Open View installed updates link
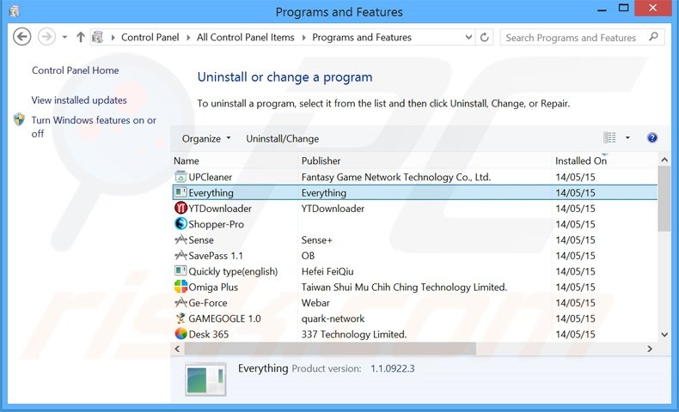679x412 pixels. pyautogui.click(x=79, y=100)
